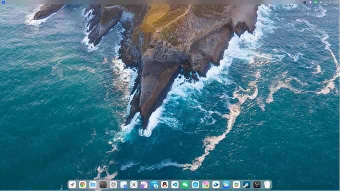The height and width of the screenshot is (191, 340).
Task: Click the clock in the top bar
Action: coord(335,2)
